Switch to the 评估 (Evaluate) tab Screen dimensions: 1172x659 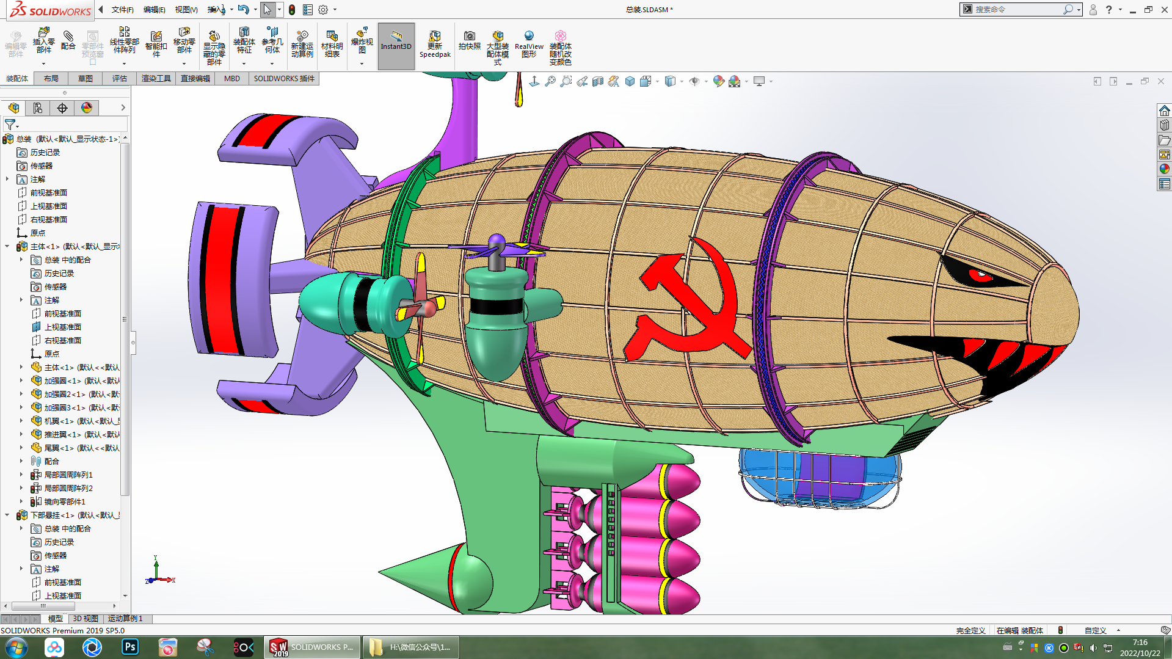[x=119, y=79]
